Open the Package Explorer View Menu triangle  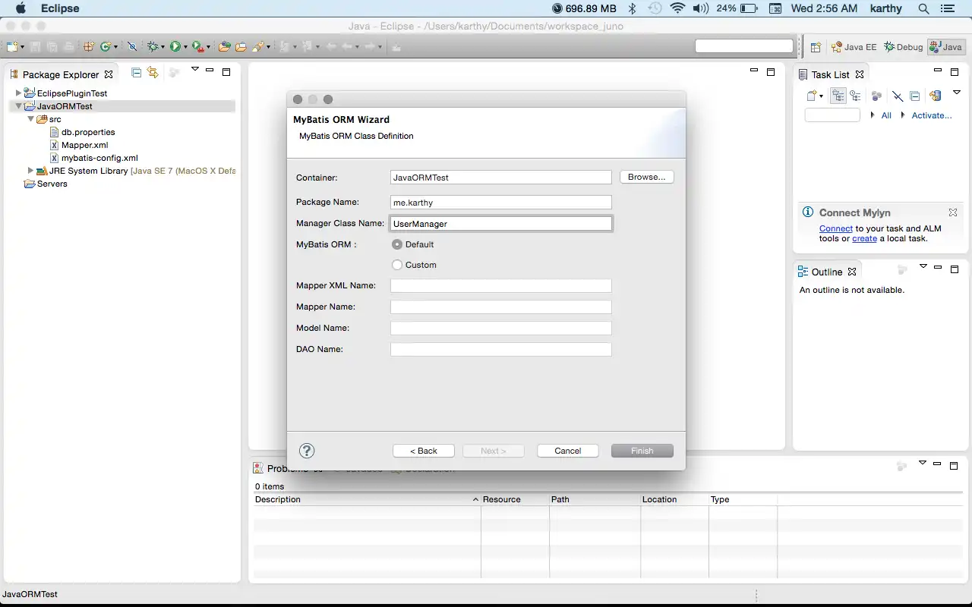pyautogui.click(x=194, y=69)
